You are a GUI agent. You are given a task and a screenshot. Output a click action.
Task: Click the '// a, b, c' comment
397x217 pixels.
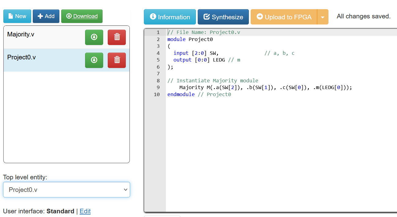coord(279,53)
